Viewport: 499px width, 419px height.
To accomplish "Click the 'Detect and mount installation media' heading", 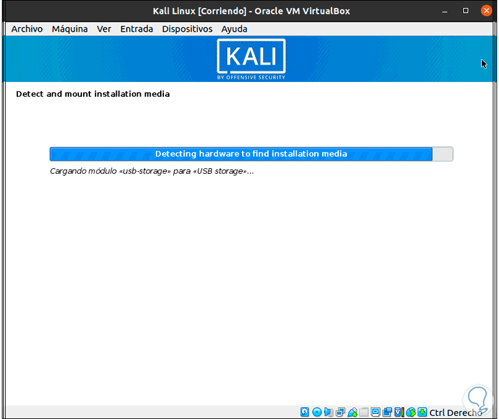I will pyautogui.click(x=93, y=94).
